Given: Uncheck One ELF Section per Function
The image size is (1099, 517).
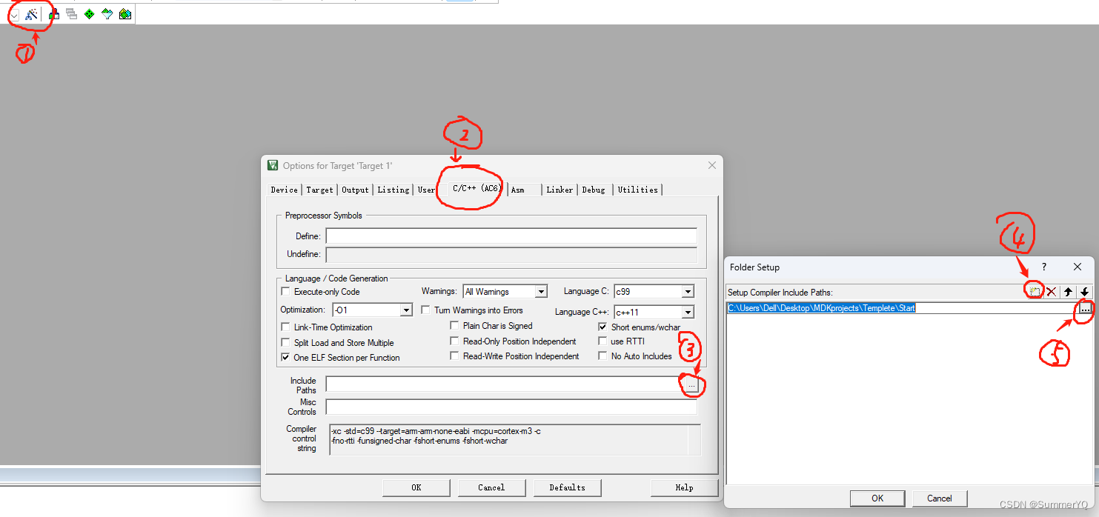Looking at the screenshot, I should [286, 358].
